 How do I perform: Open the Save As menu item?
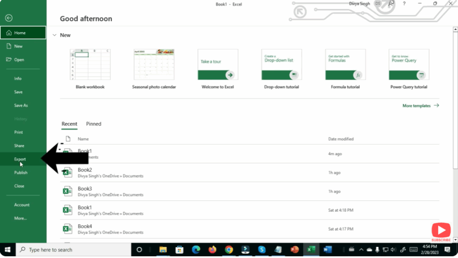click(21, 106)
